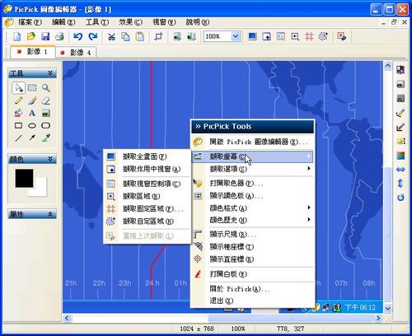Choose 擷取固定區域 from submenu
Image resolution: width=412 pixels, height=336 pixels.
click(x=147, y=209)
